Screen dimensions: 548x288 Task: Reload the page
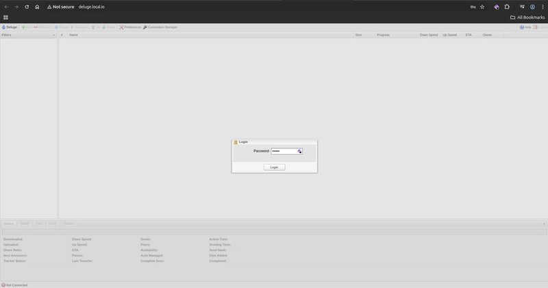27,7
